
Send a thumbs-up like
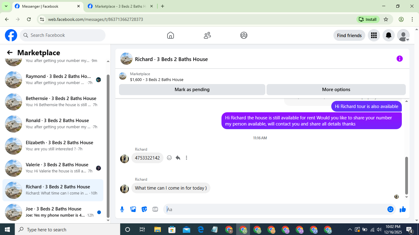(403, 209)
